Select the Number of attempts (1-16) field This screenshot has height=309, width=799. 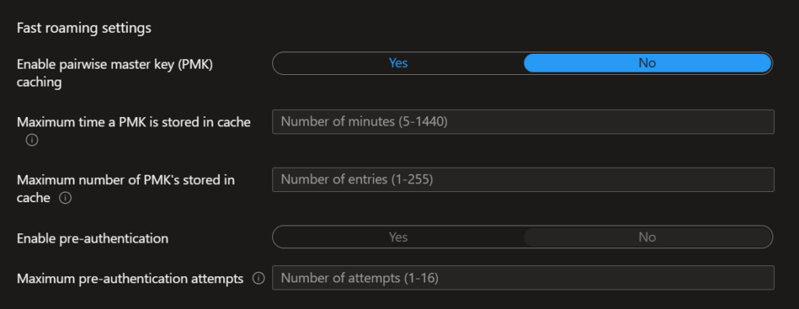[524, 278]
